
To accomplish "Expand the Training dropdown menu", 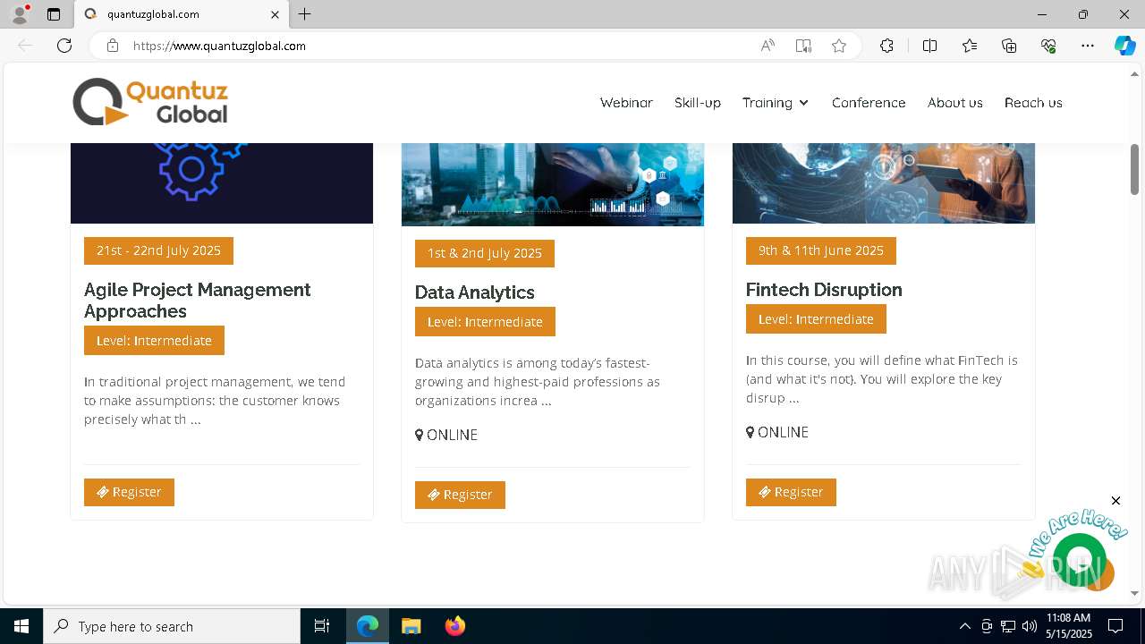I will point(776,103).
